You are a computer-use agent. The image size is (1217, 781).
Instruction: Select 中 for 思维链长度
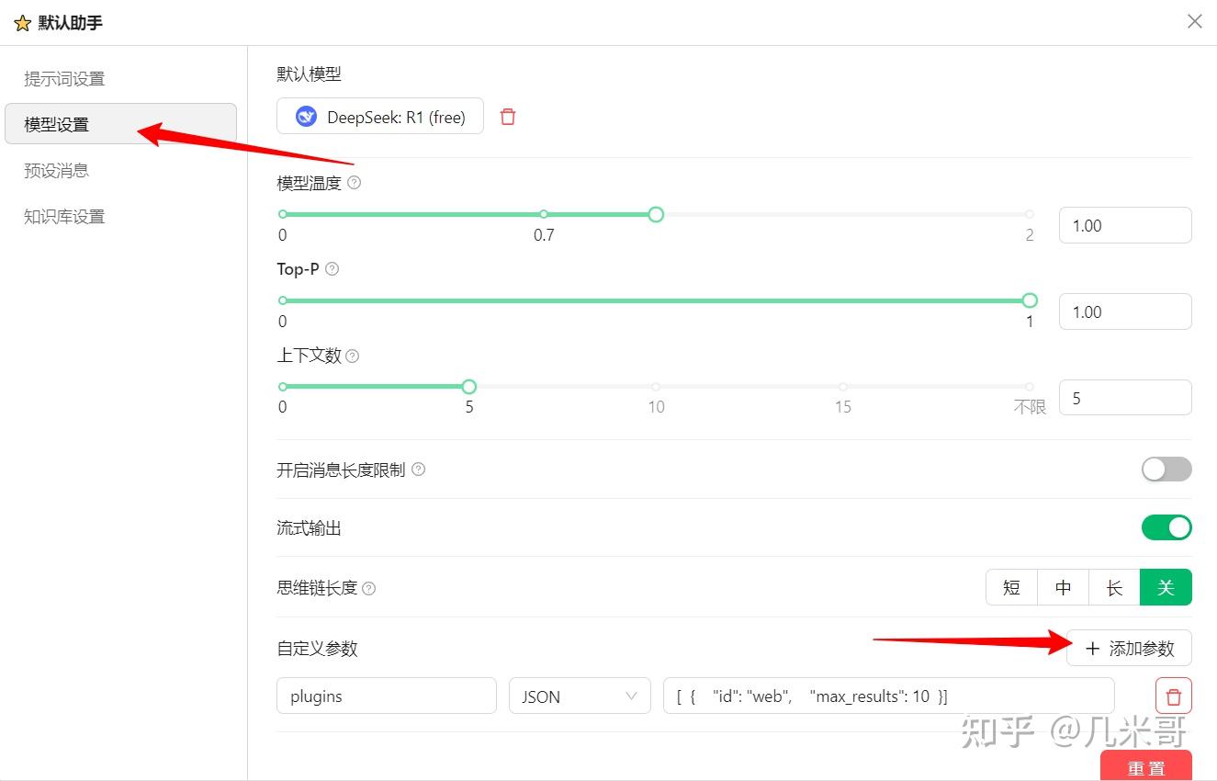tap(1063, 587)
